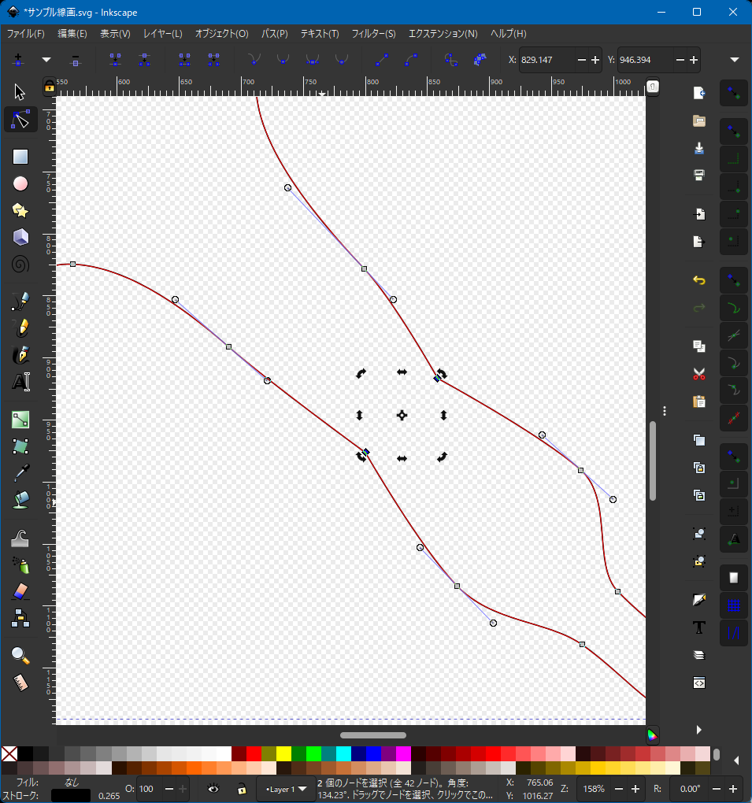Increase zoom with plus button
This screenshot has width=752, height=803.
635,789
